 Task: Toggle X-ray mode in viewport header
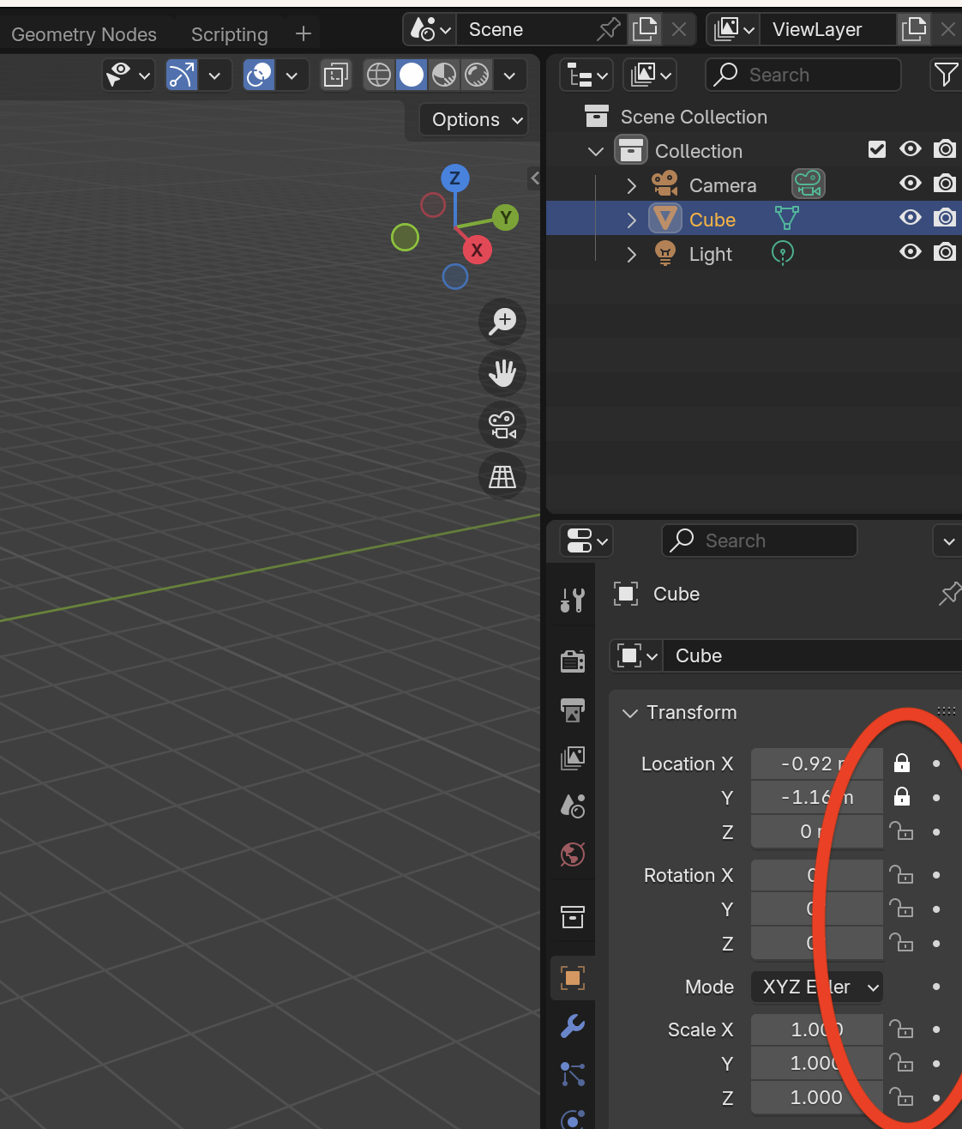[x=336, y=75]
